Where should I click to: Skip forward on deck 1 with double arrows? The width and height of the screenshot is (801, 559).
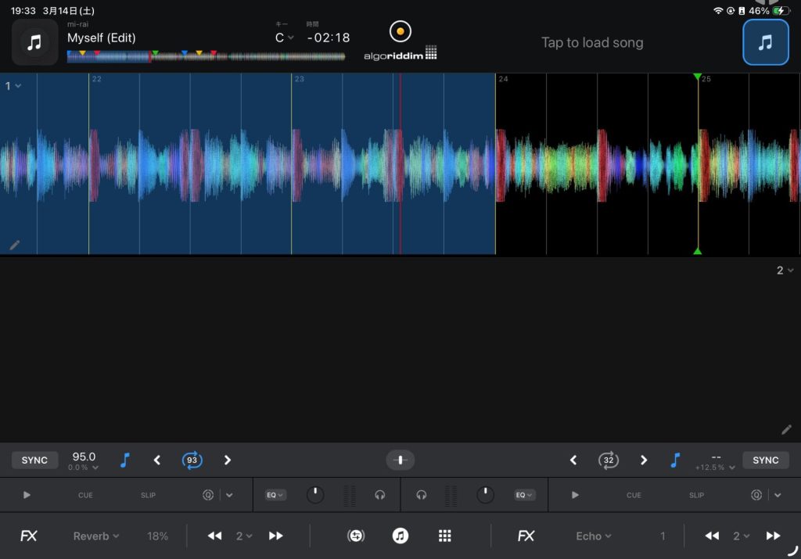[275, 536]
